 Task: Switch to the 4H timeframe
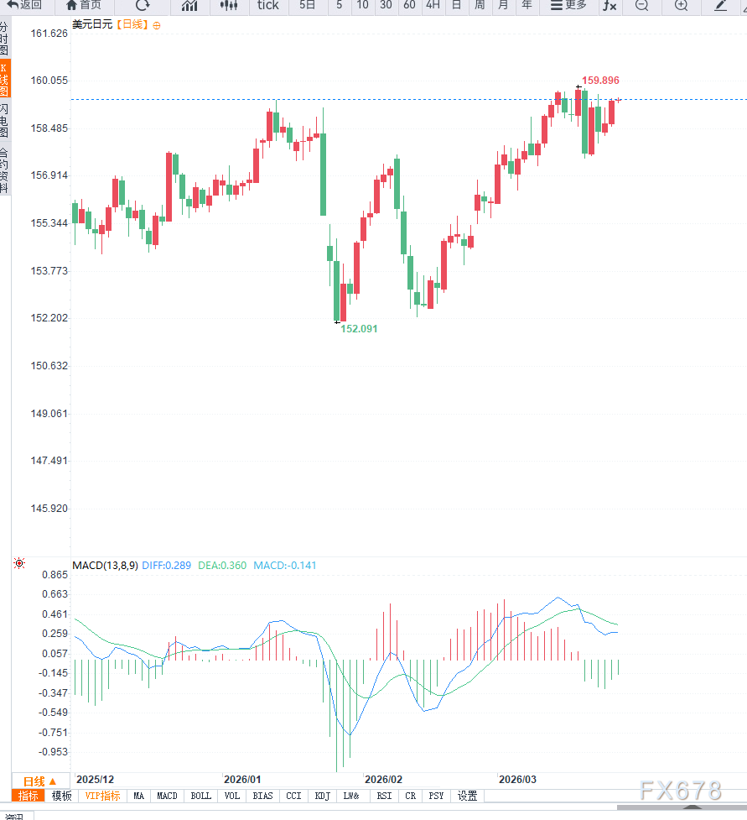click(433, 5)
